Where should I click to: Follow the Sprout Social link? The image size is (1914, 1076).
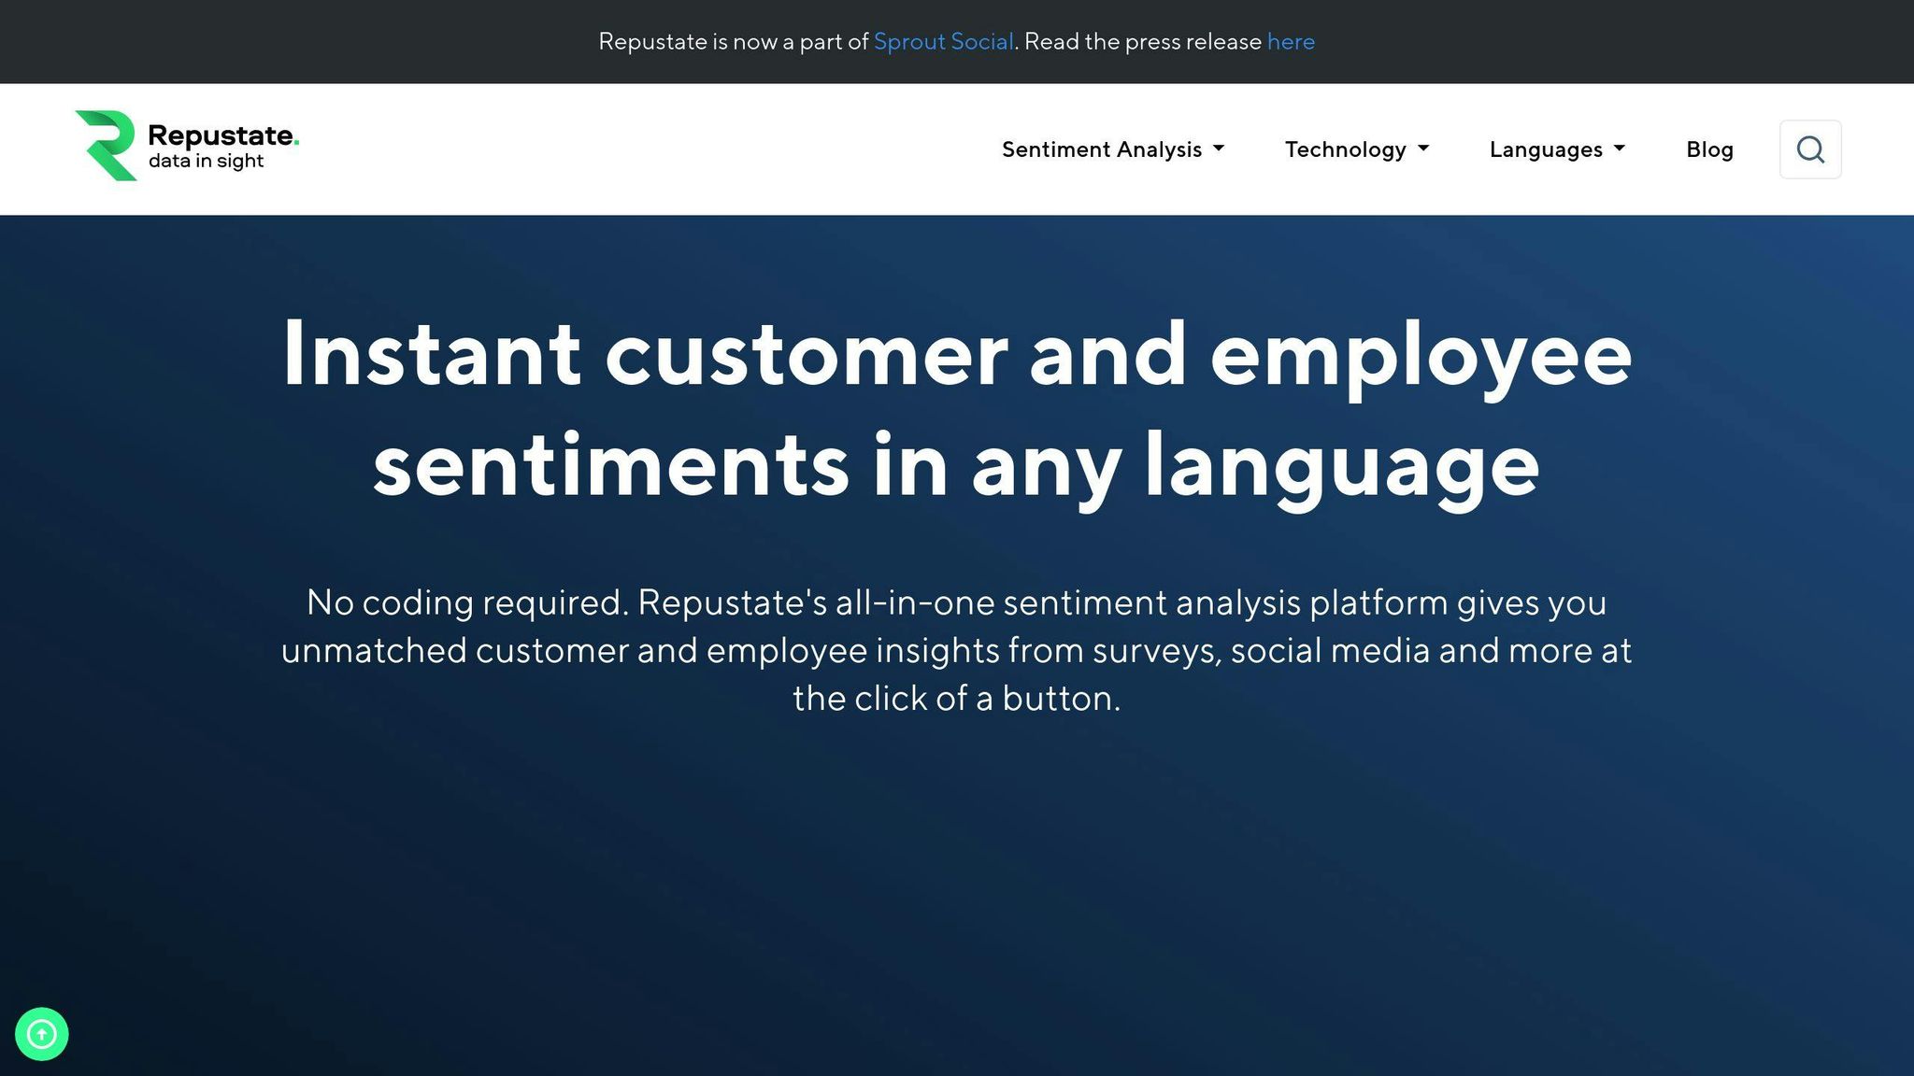pyautogui.click(x=943, y=42)
